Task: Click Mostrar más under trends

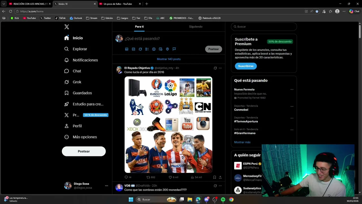Action: coord(242,142)
